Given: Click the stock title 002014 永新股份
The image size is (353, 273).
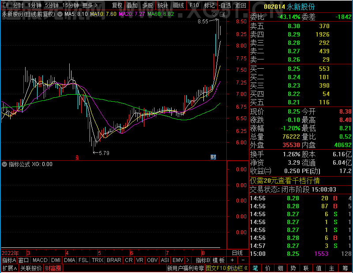Looking at the screenshot, I should click(289, 7).
